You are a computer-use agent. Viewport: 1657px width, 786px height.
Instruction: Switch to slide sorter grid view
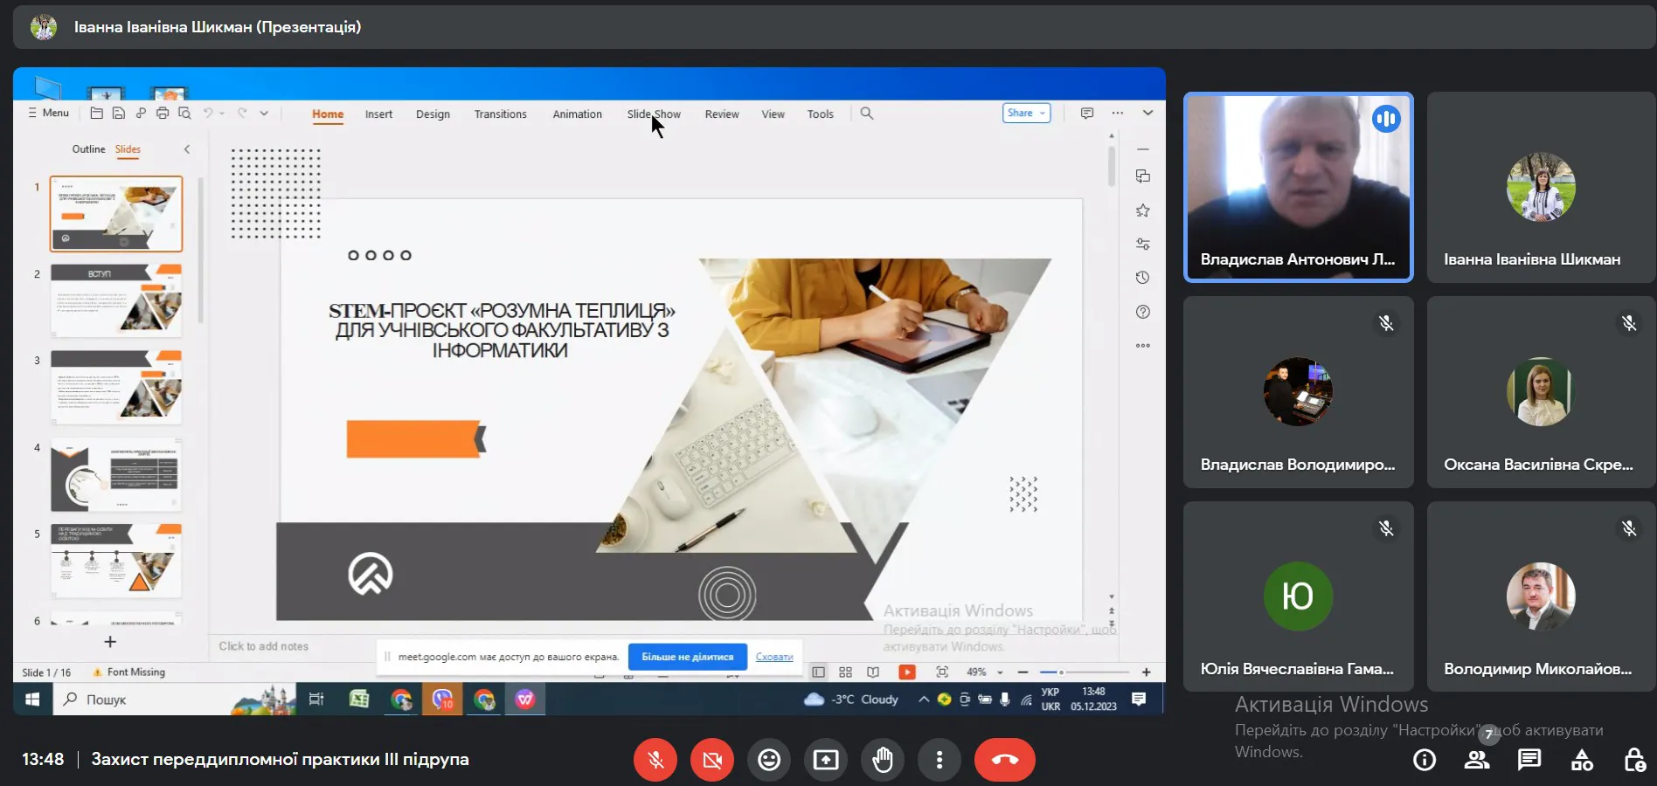[845, 672]
